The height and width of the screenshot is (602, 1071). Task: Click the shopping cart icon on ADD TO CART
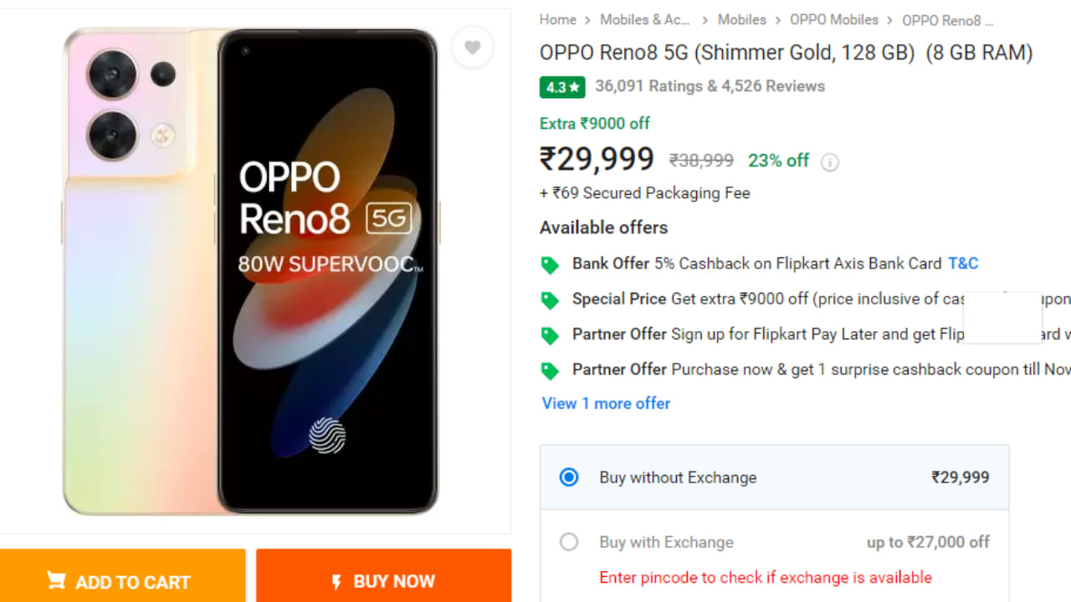coord(56,580)
